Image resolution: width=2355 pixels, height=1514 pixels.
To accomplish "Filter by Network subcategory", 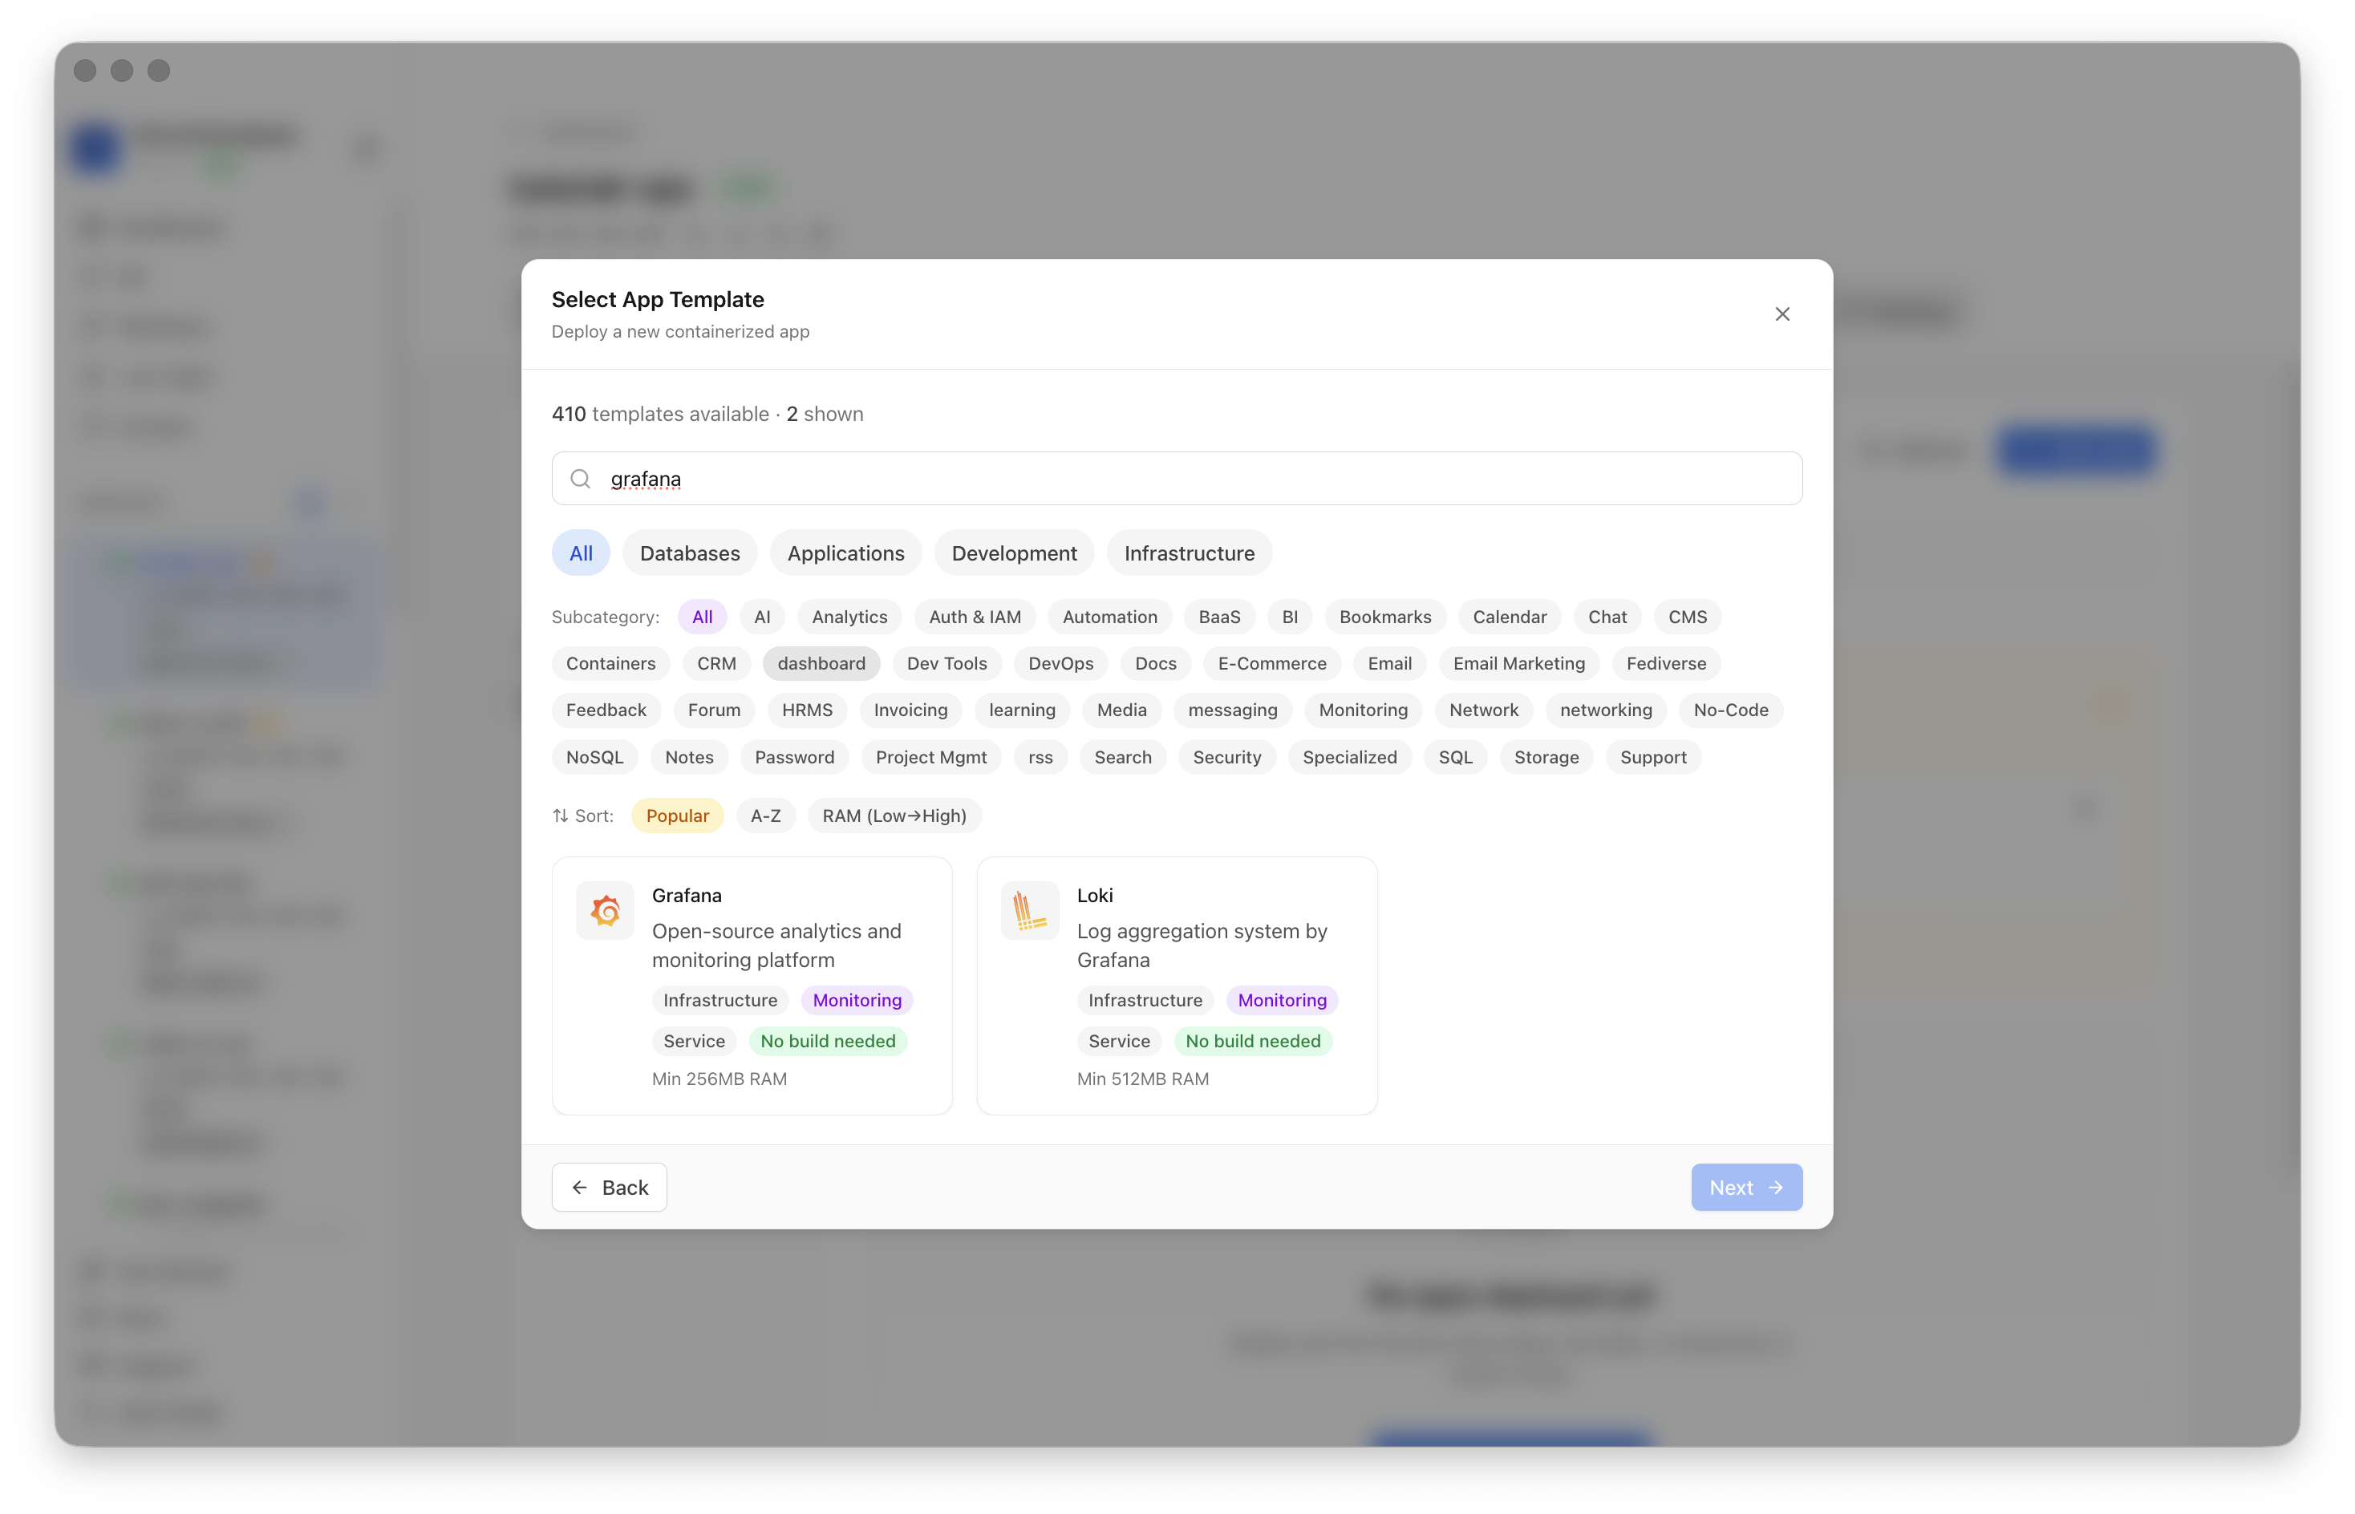I will [1483, 710].
